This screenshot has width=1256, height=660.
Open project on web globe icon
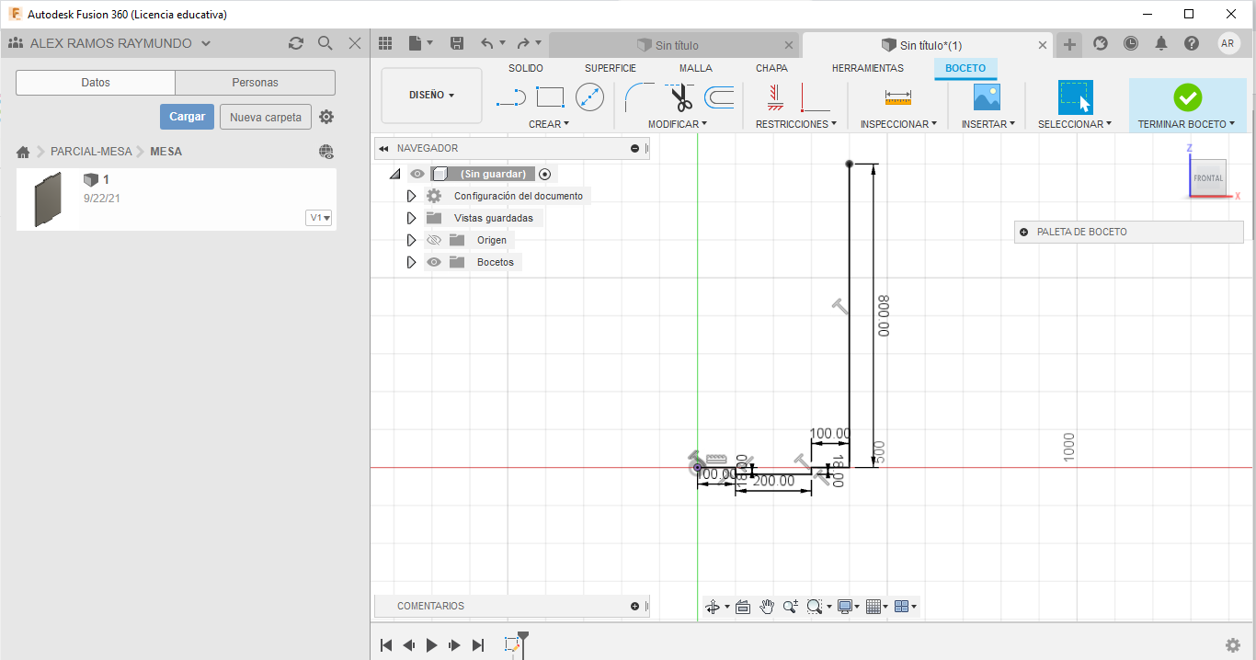(x=326, y=152)
